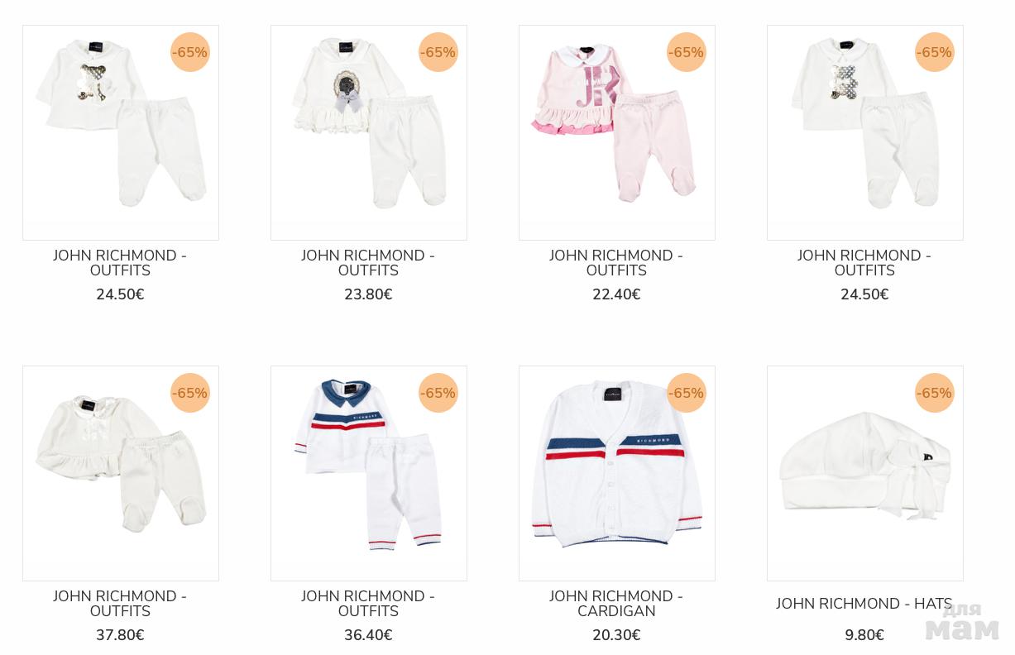Click the -65% badge on cardigan
The height and width of the screenshot is (655, 1015).
(x=686, y=393)
